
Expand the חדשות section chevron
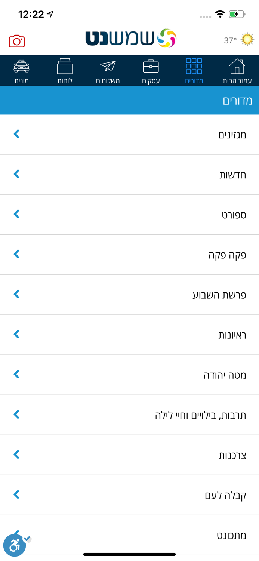(16, 174)
